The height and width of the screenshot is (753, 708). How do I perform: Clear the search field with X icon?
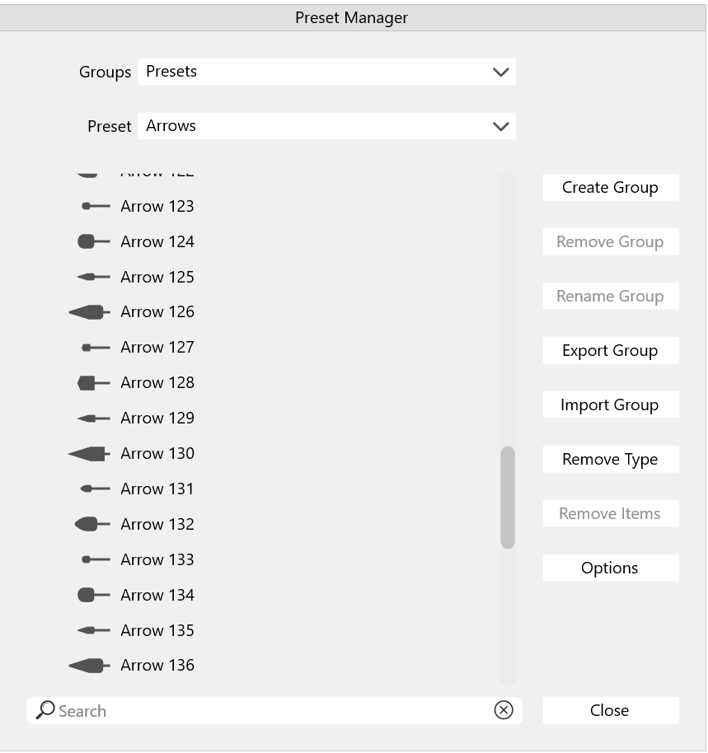coord(503,710)
